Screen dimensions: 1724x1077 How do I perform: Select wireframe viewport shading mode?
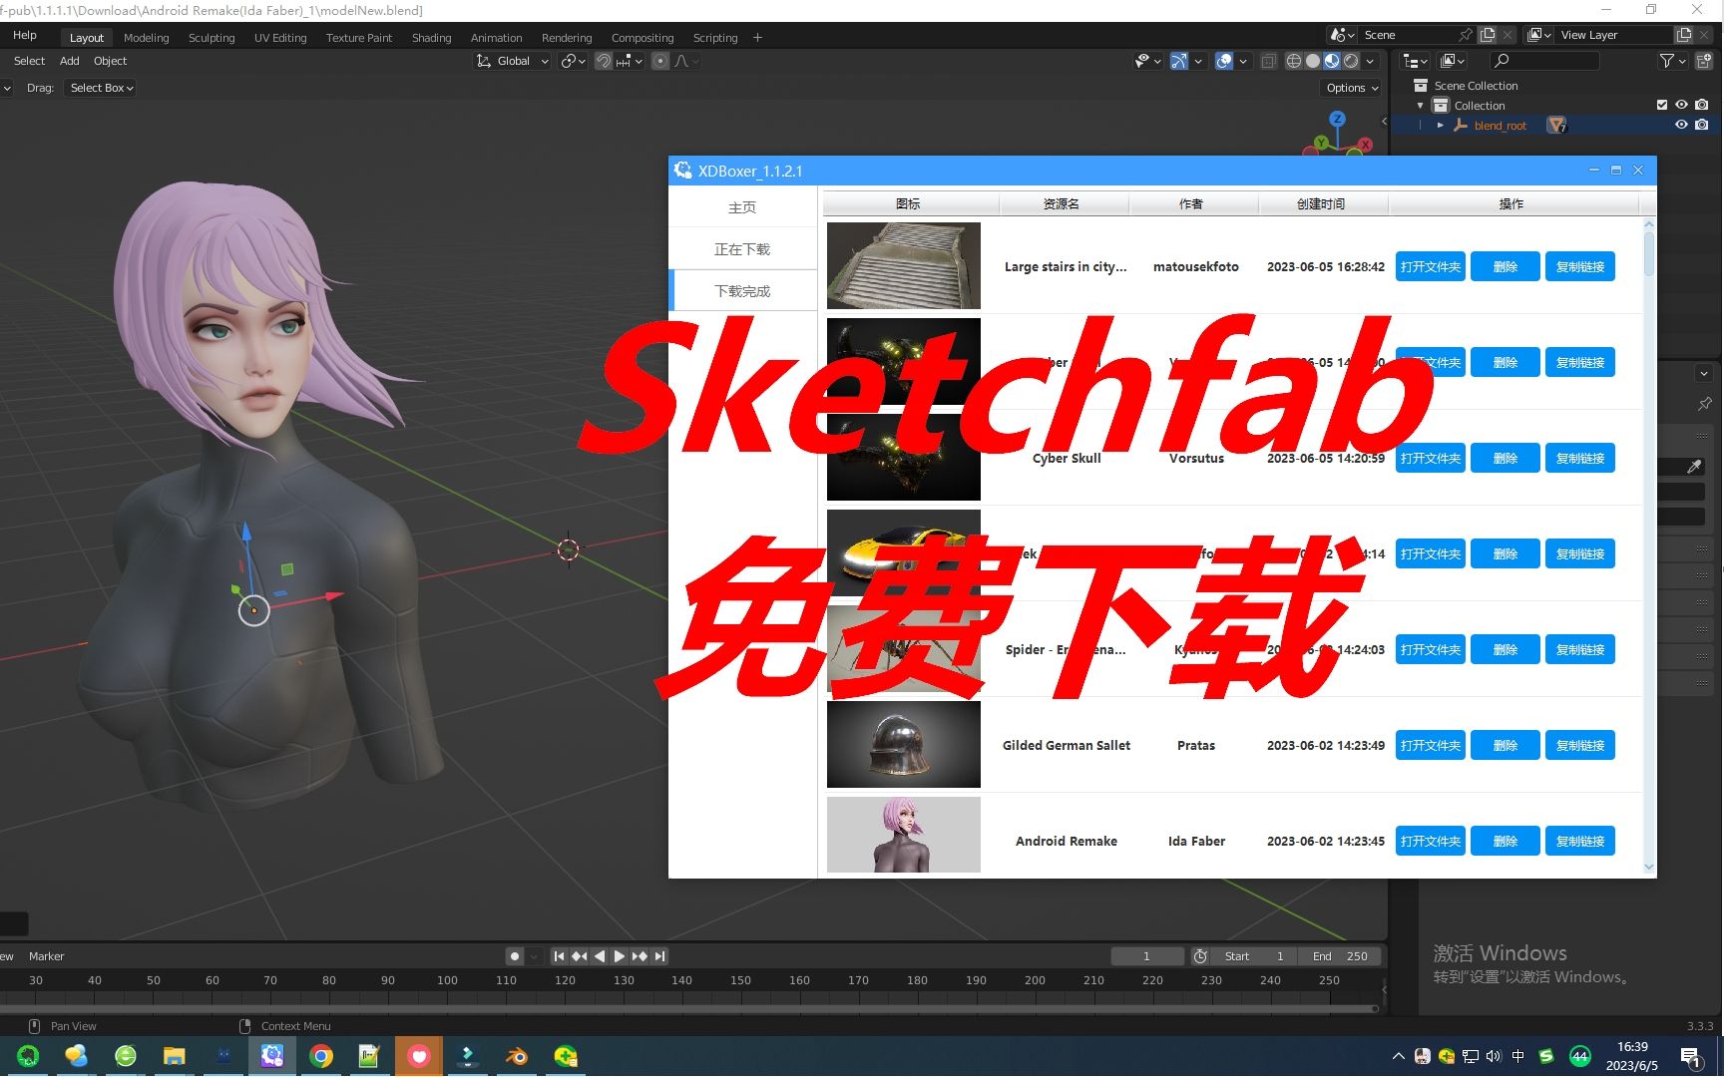point(1294,61)
